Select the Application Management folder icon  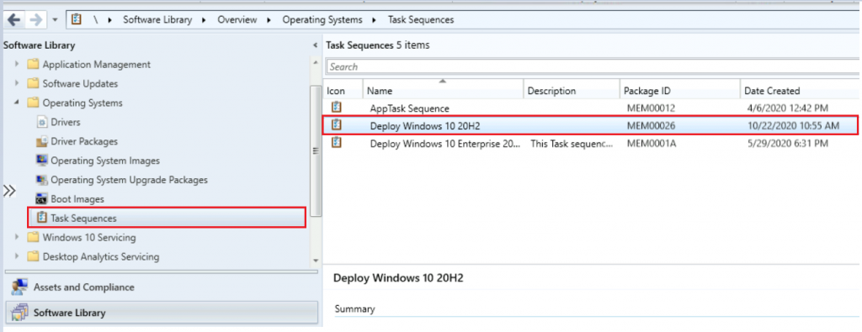click(33, 64)
